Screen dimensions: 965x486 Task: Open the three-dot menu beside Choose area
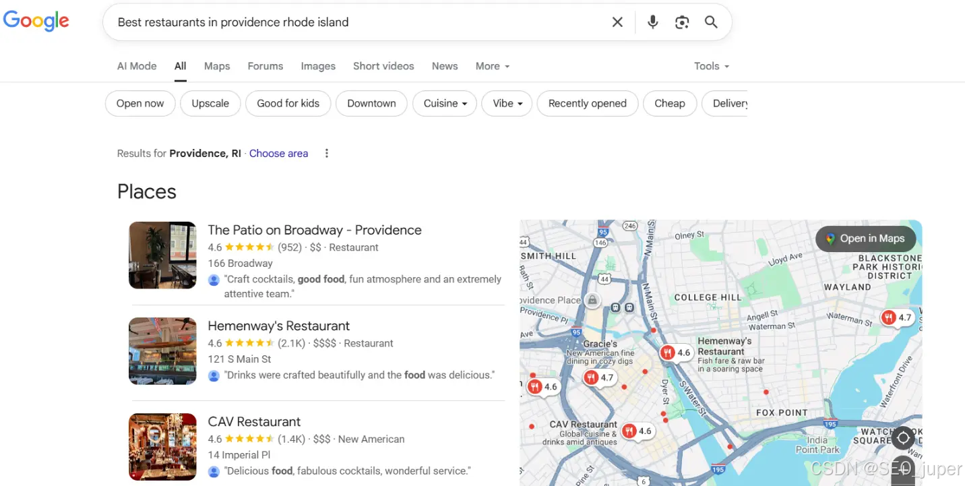pyautogui.click(x=327, y=153)
